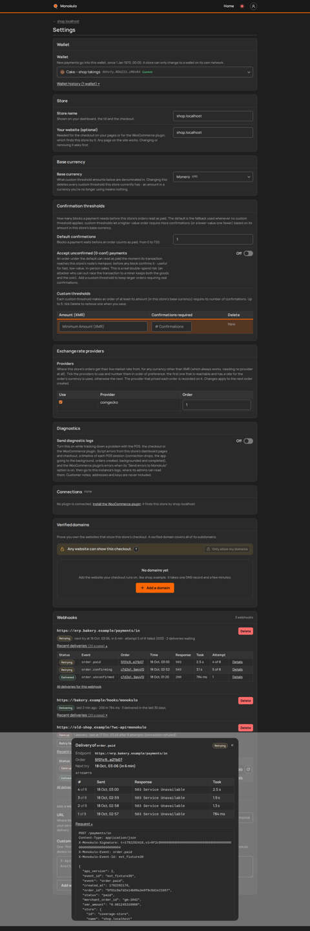Click Retrying status badge in delivery dialog
Image resolution: width=310 pixels, height=931 pixels.
coord(220,746)
